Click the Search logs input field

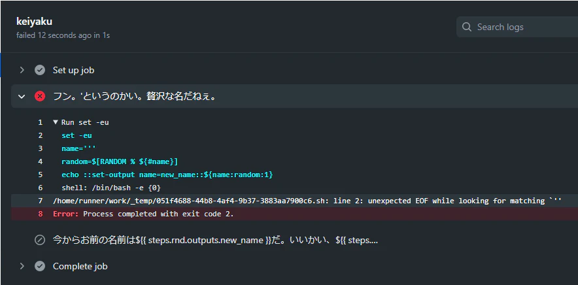point(517,27)
